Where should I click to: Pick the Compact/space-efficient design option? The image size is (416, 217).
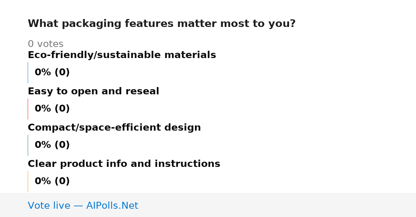pos(114,128)
